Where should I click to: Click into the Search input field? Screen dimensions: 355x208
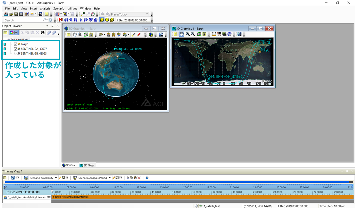click(23, 20)
